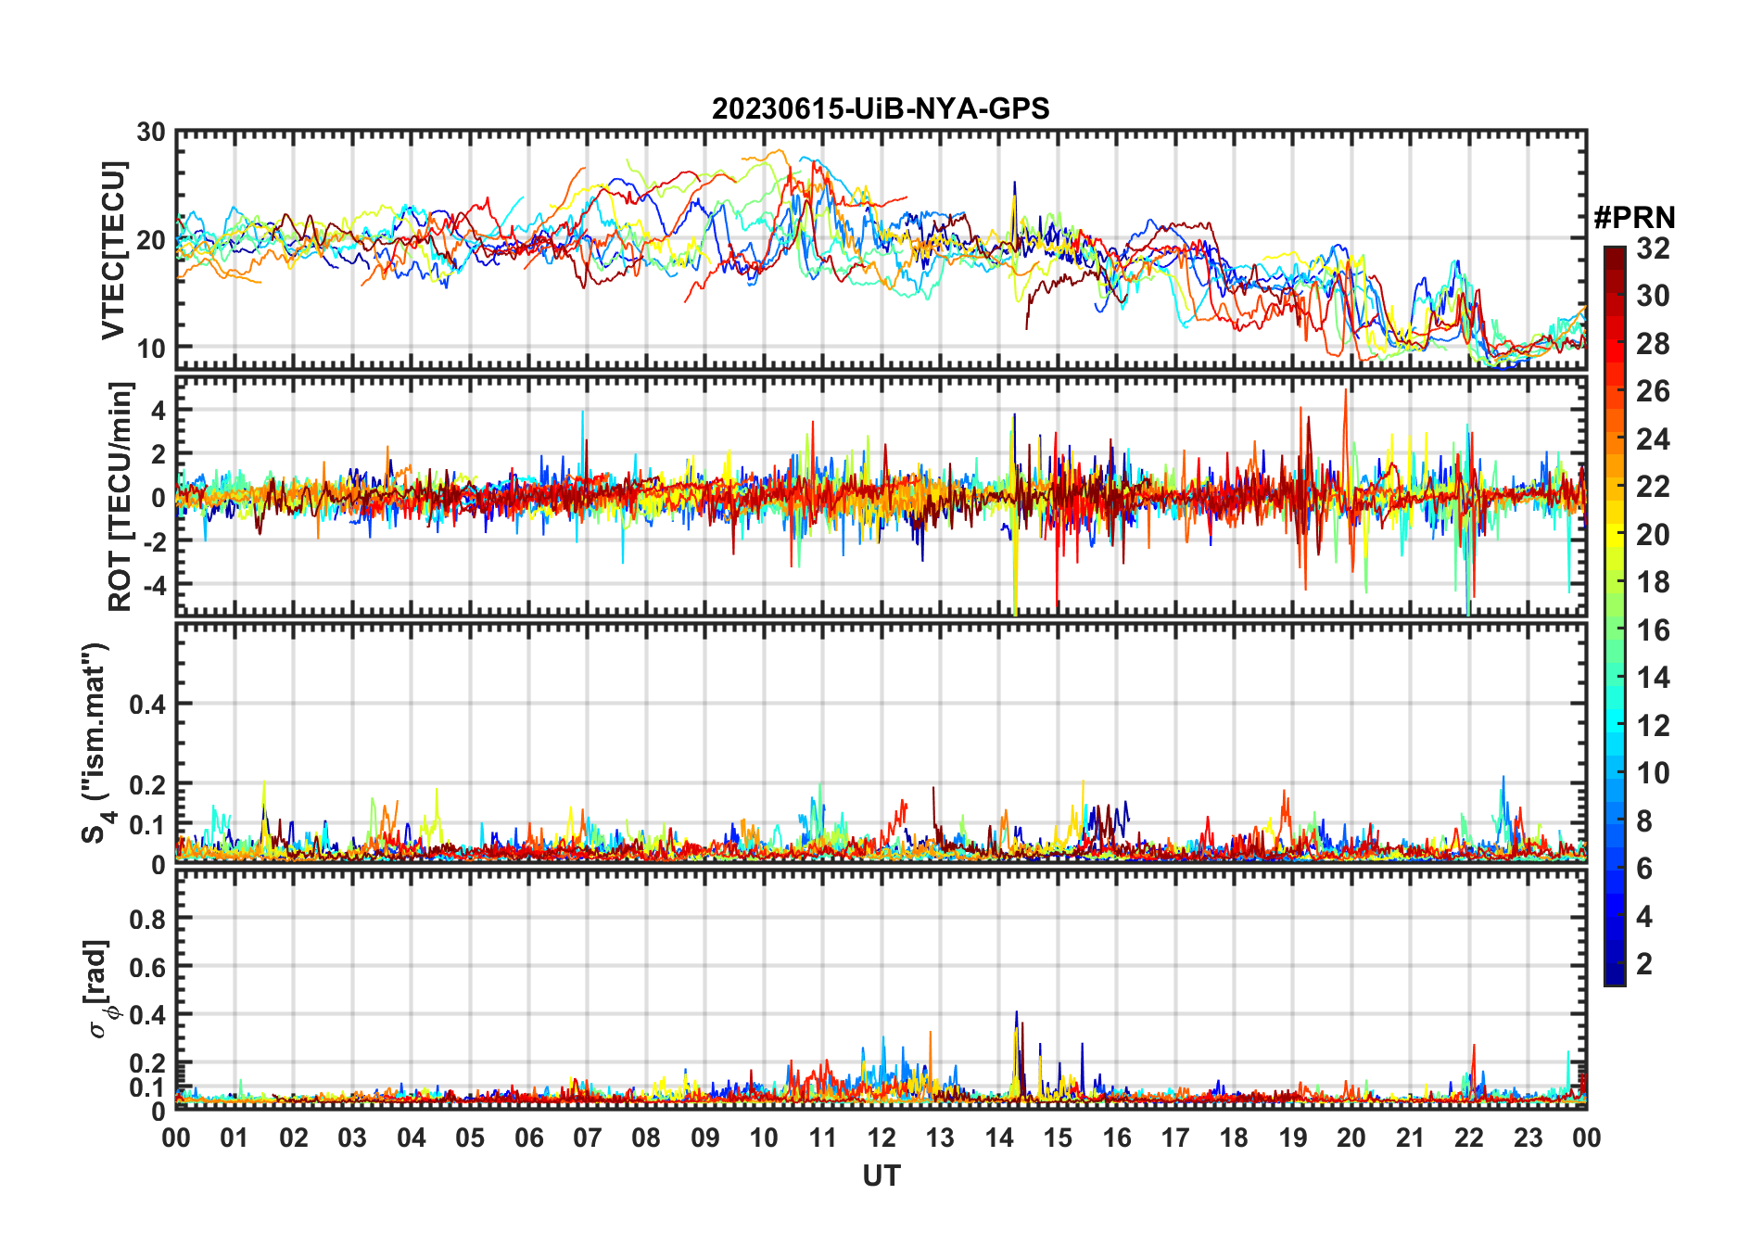This screenshot has width=1763, height=1233.
Task: Click the #PRN colorbar title
Action: pyautogui.click(x=1635, y=218)
